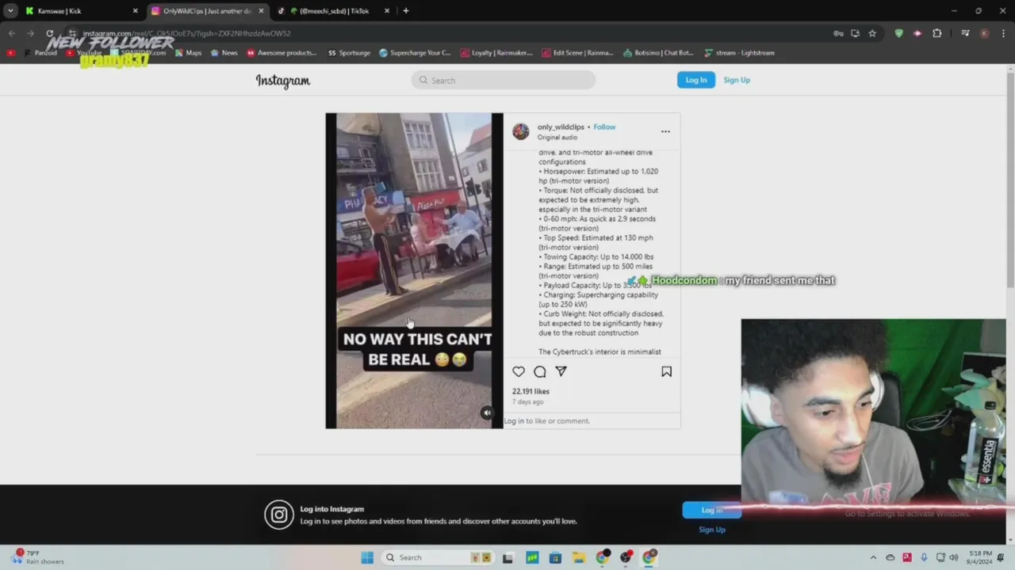This screenshot has height=570, width=1015.
Task: Close the TikTok tab
Action: click(387, 11)
